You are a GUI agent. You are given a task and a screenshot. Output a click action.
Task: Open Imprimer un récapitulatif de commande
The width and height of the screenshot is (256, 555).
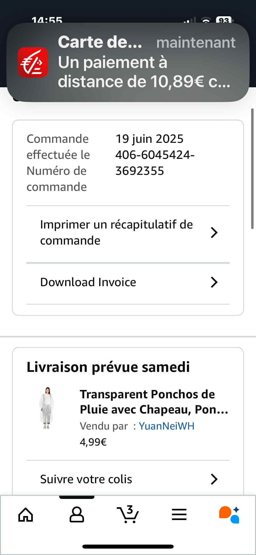pos(128,233)
